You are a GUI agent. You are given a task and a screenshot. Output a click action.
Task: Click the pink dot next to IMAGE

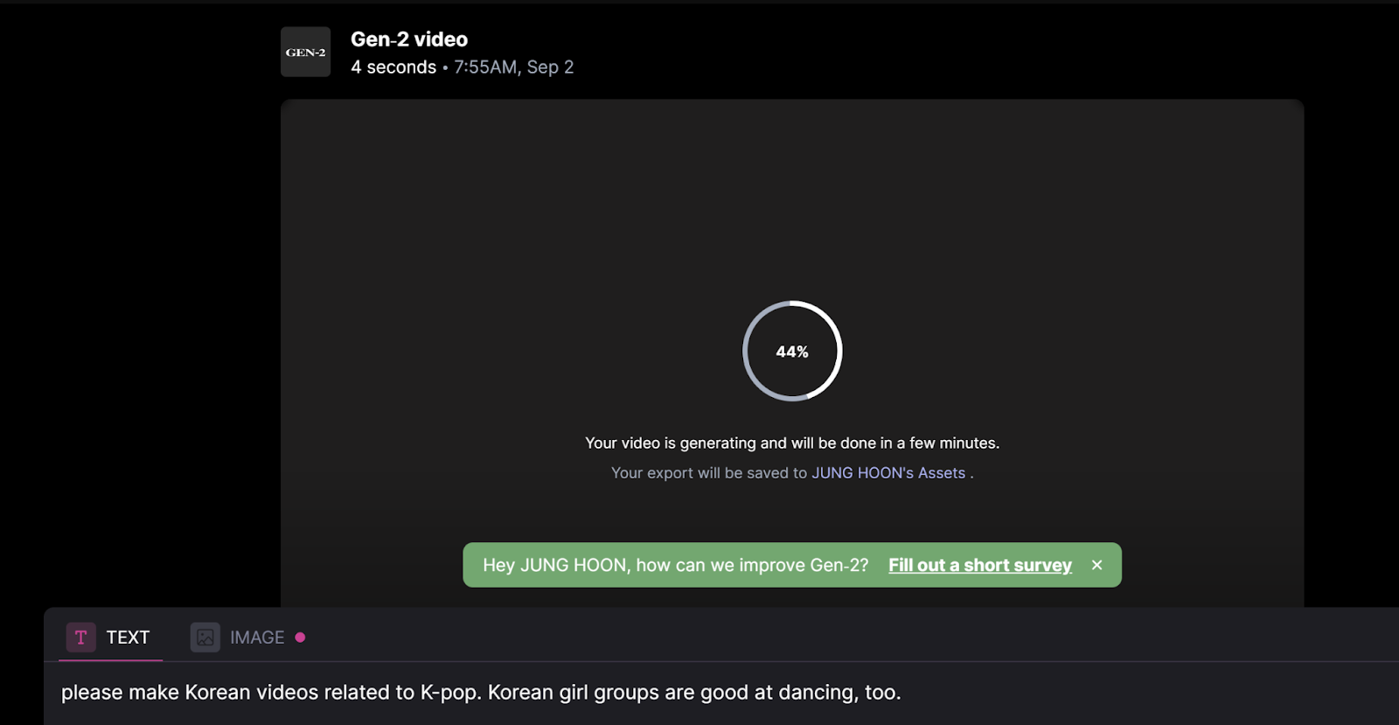tap(300, 638)
